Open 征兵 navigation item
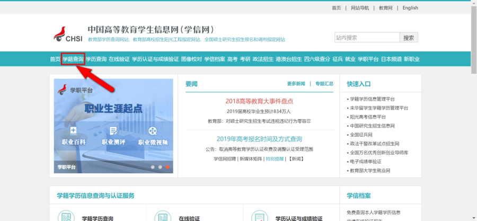The height and width of the screenshot is (221, 477). (x=338, y=59)
